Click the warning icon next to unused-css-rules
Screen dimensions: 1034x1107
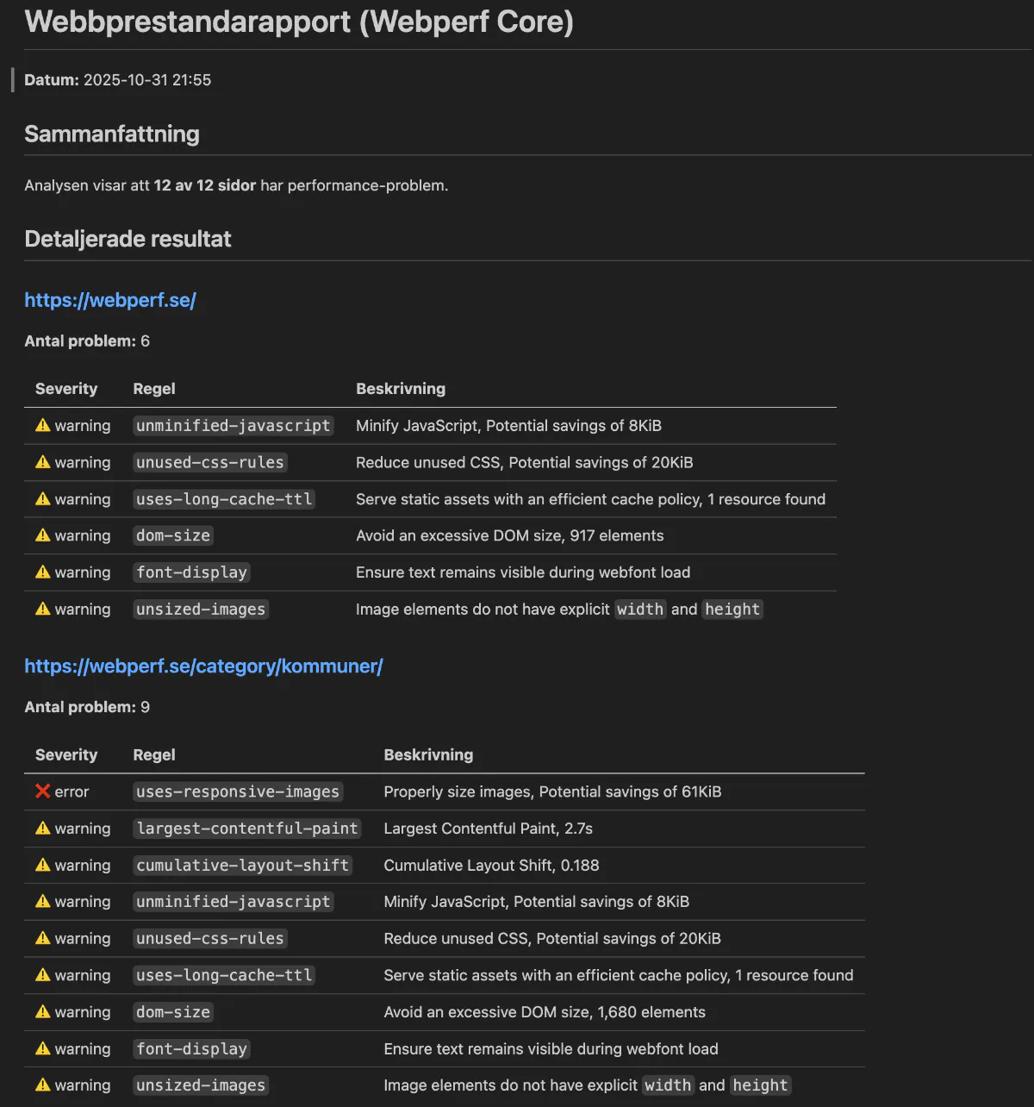pos(44,462)
